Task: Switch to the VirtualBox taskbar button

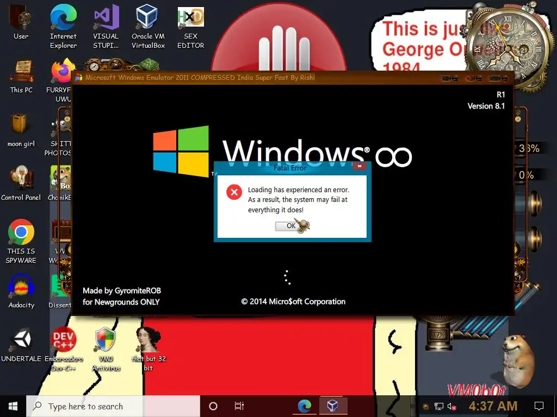Action: click(333, 406)
